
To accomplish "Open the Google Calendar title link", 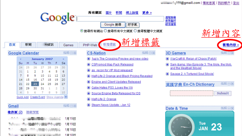I will coord(23,53).
